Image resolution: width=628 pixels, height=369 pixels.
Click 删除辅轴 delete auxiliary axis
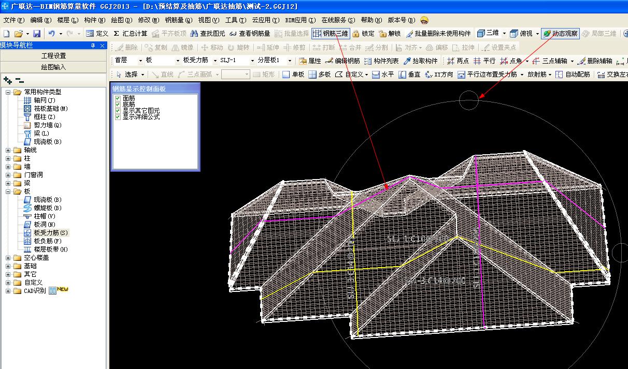pyautogui.click(x=595, y=61)
